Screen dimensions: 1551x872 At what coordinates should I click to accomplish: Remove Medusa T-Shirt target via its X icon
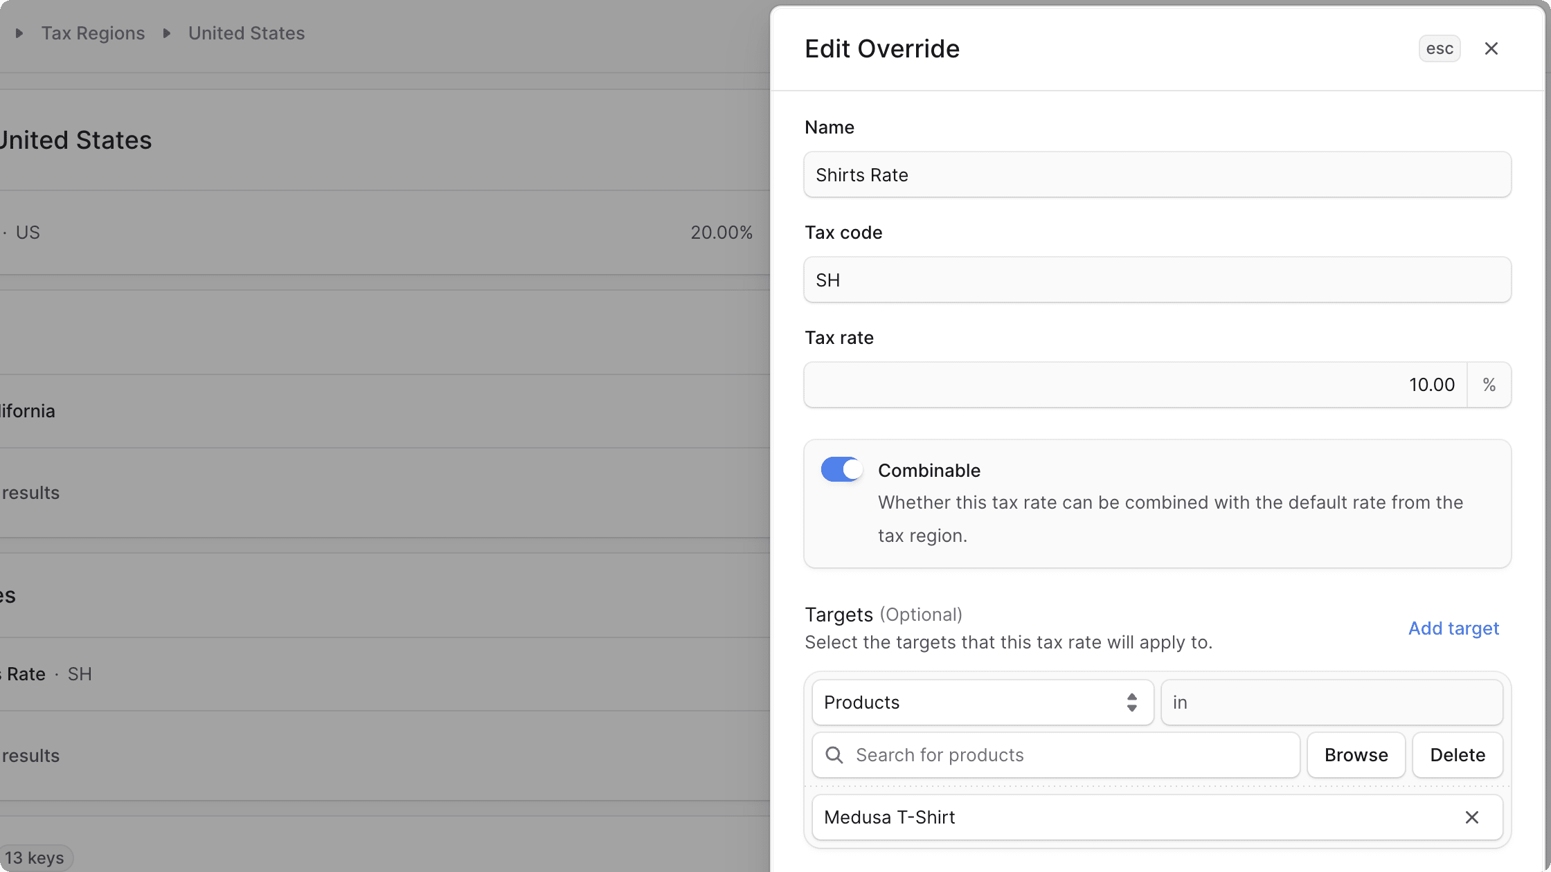click(1472, 817)
